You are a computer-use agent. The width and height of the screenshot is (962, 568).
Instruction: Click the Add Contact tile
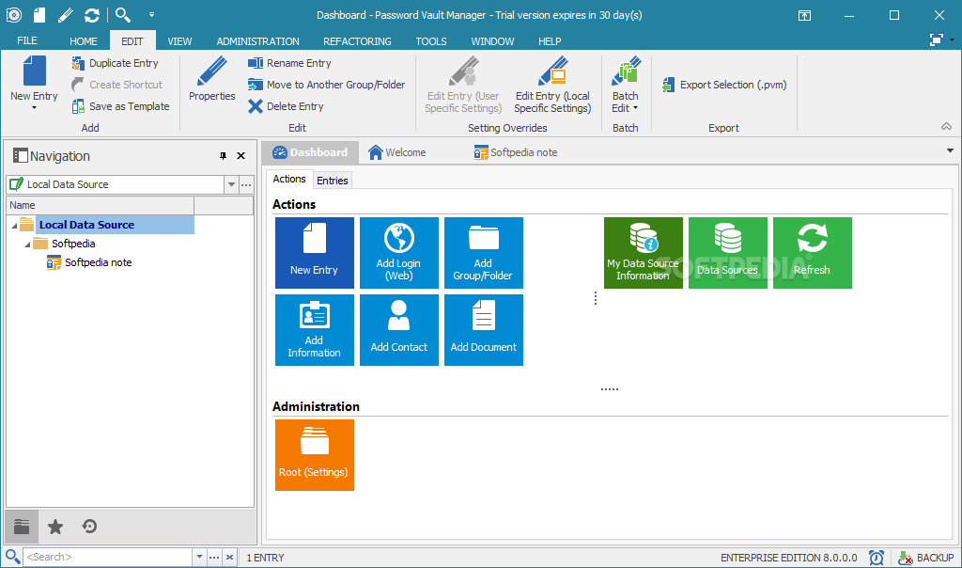click(398, 330)
